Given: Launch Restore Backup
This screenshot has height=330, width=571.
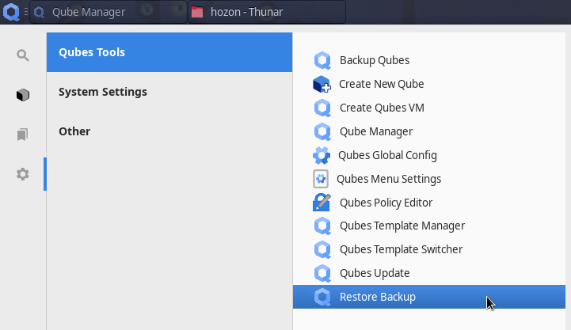Looking at the screenshot, I should click(429, 297).
